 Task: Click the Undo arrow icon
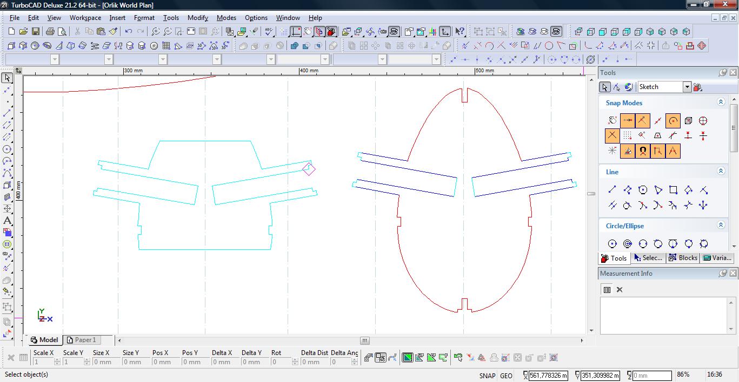click(129, 32)
